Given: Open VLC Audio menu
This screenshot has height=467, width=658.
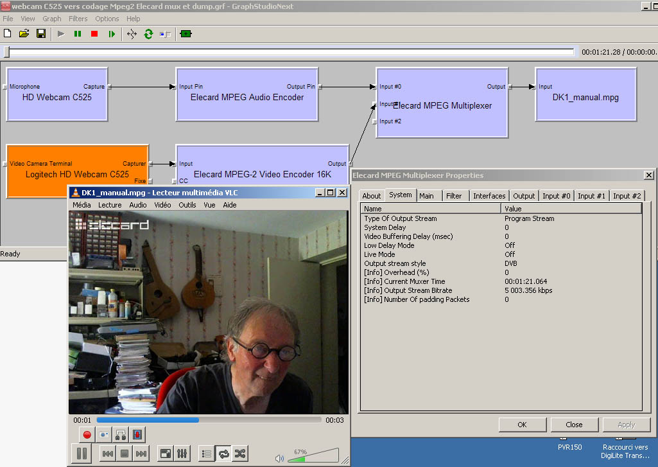Looking at the screenshot, I should tap(137, 205).
